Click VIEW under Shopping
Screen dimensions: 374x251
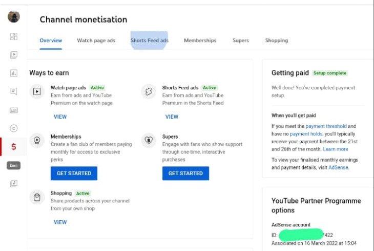pyautogui.click(x=60, y=222)
